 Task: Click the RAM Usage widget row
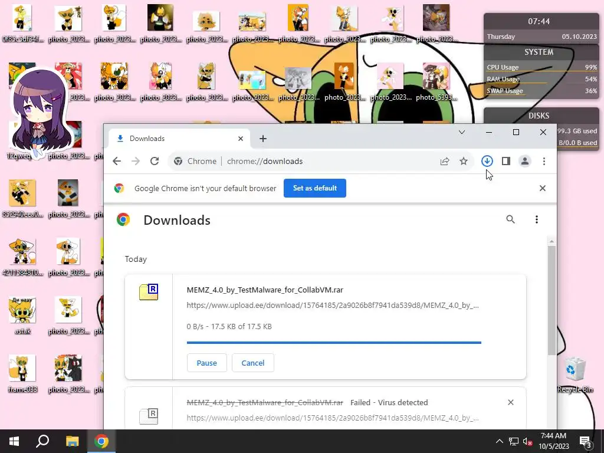click(x=541, y=79)
